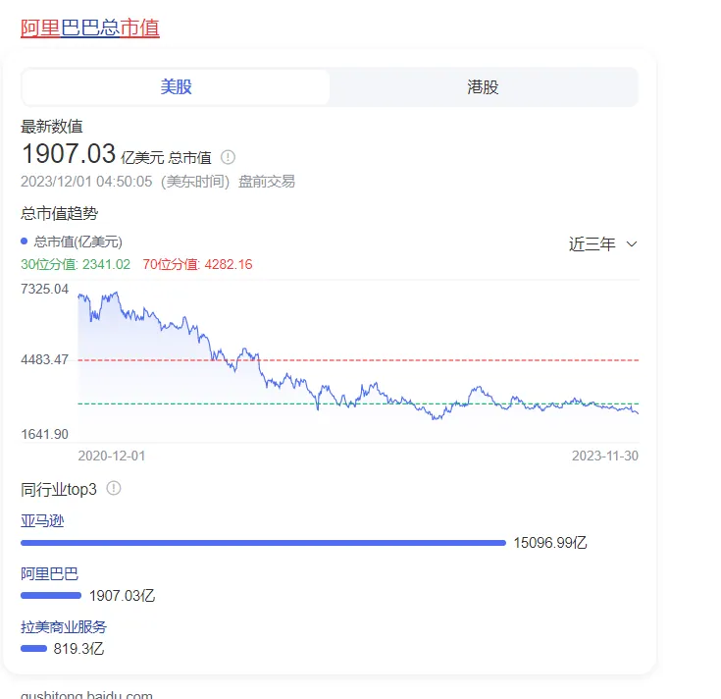This screenshot has width=721, height=699.
Task: Click the 70位分值 4282.16 label
Action: pyautogui.click(x=197, y=264)
